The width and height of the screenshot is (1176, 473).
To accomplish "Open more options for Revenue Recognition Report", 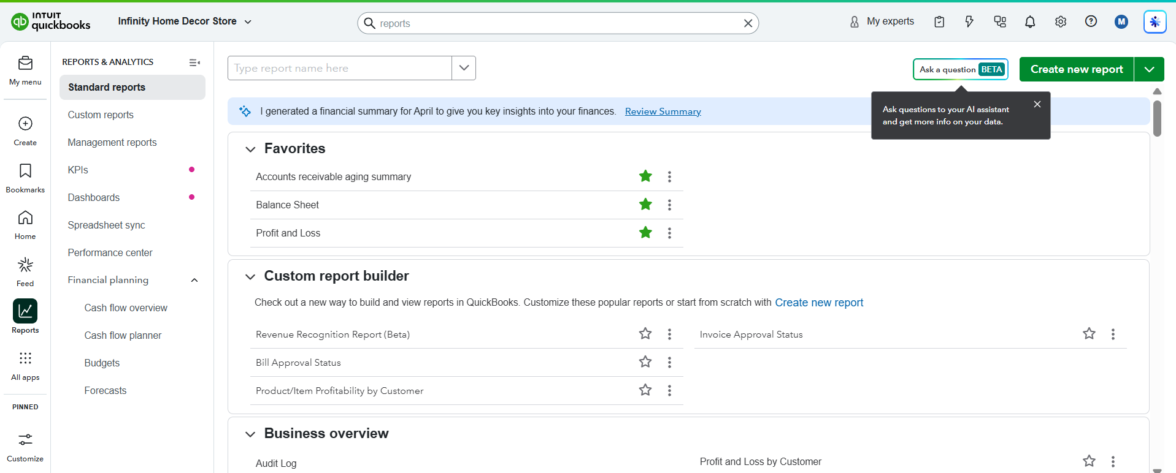I will pos(669,334).
